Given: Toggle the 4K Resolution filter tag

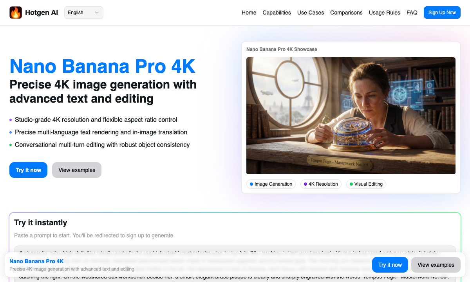Looking at the screenshot, I should click(321, 184).
